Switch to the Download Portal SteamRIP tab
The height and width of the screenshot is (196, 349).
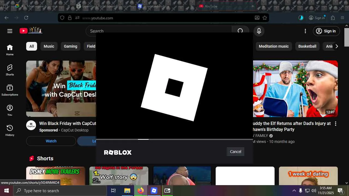(x=104, y=6)
